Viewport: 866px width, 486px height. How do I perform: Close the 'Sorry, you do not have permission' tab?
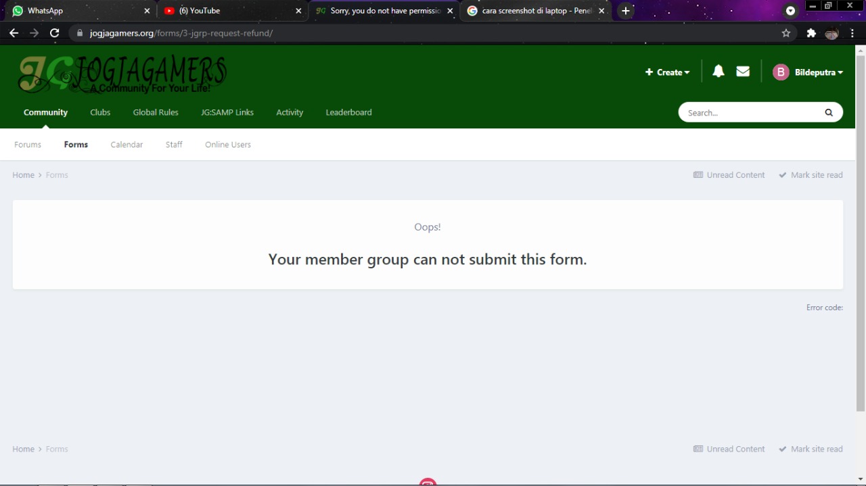(x=450, y=11)
